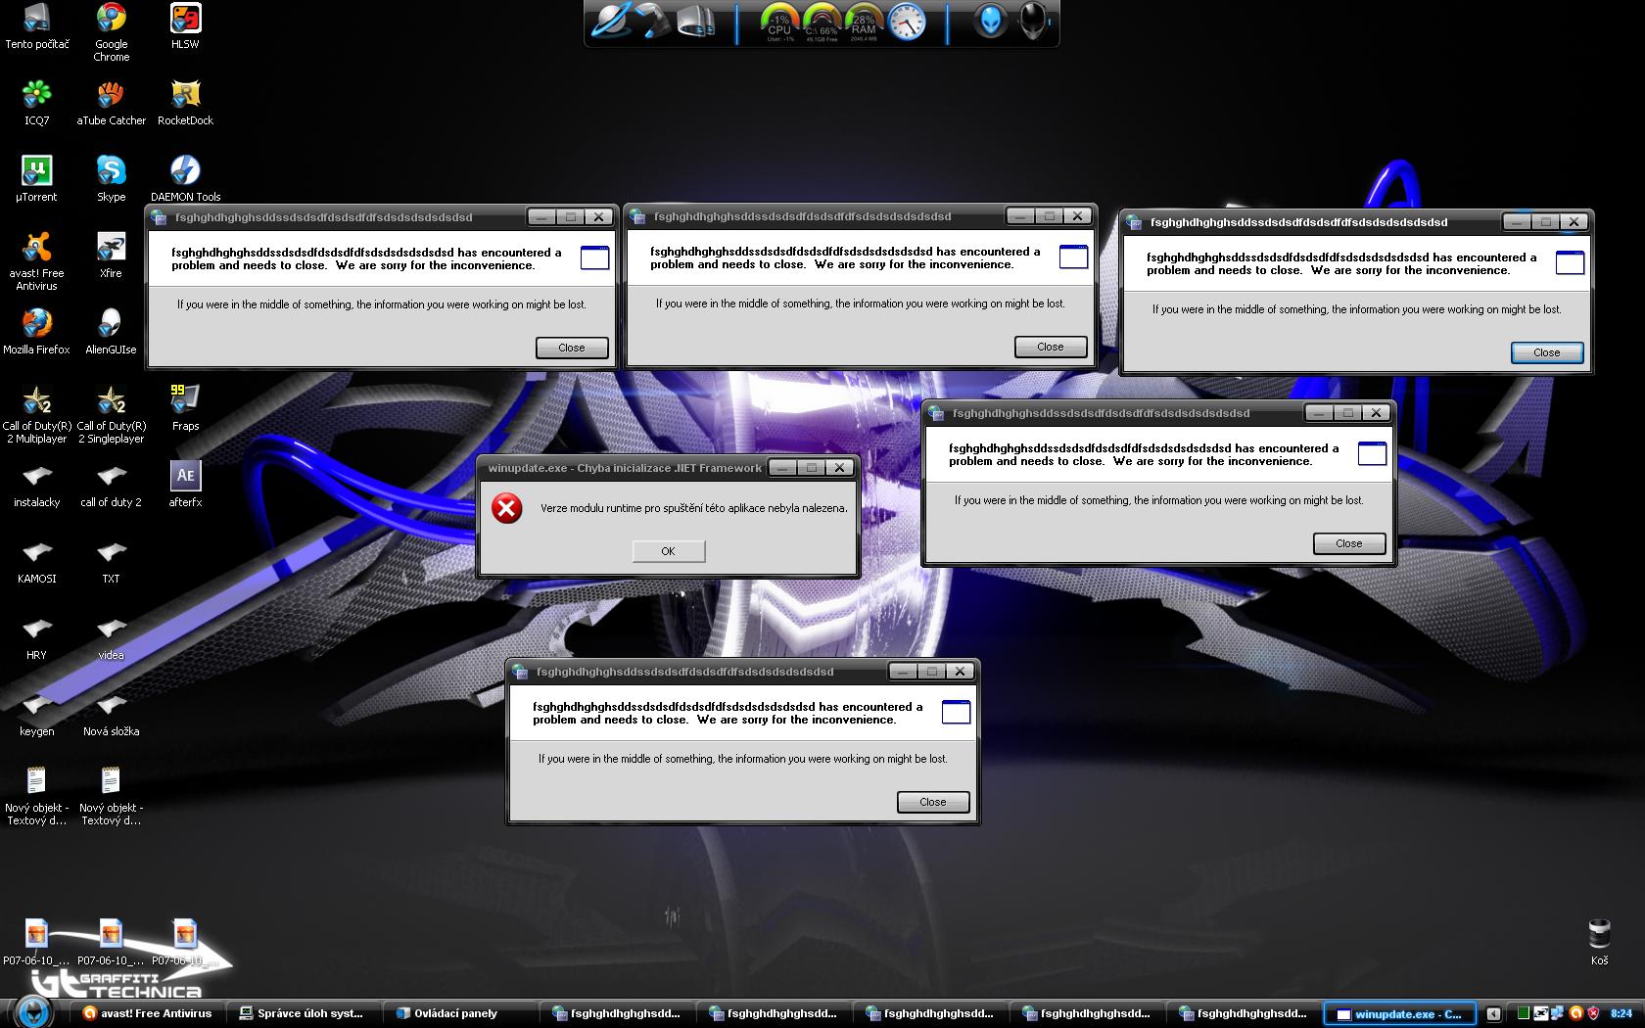Switch to Správce úloh taskbar item
The image size is (1645, 1028).
click(x=303, y=1013)
